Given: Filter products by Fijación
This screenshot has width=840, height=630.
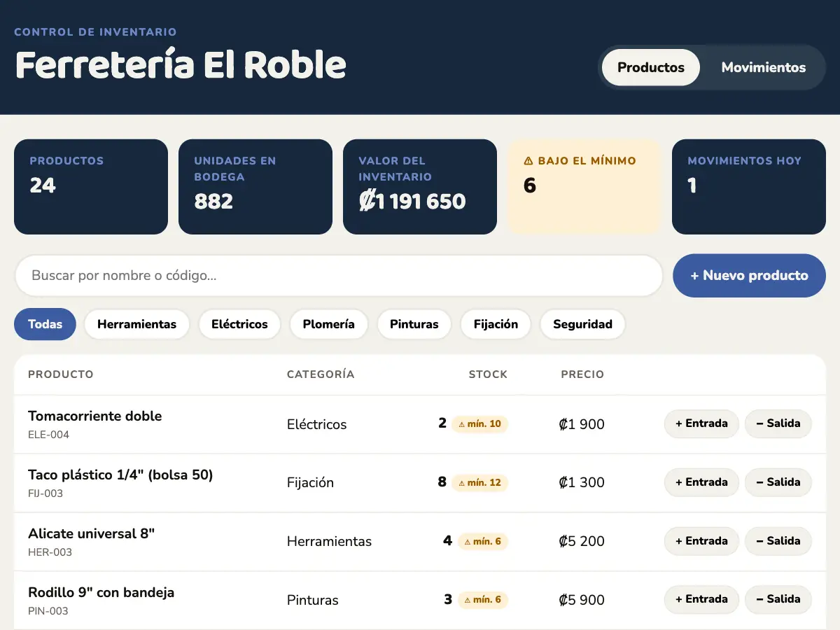Looking at the screenshot, I should [496, 324].
